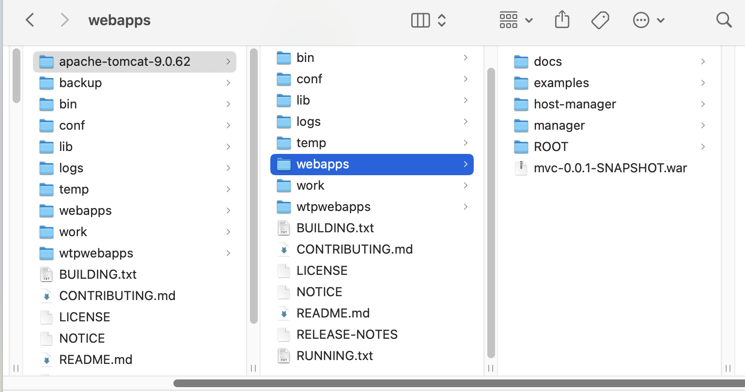Click the LICENSE file icon in the first column
Screen dimensions: 745x392
[47, 317]
